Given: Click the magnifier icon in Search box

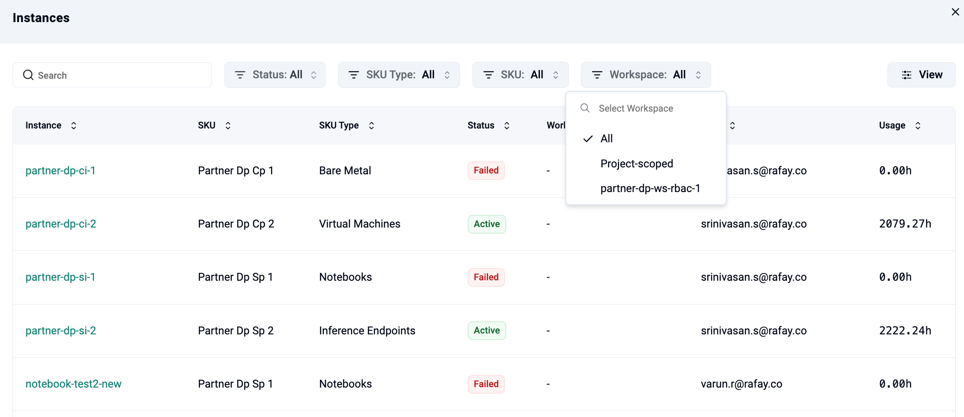Looking at the screenshot, I should tap(29, 75).
